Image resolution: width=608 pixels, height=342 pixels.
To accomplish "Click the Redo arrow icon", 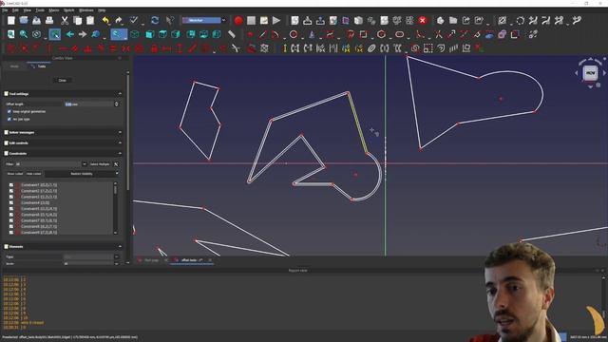I will click(x=119, y=21).
